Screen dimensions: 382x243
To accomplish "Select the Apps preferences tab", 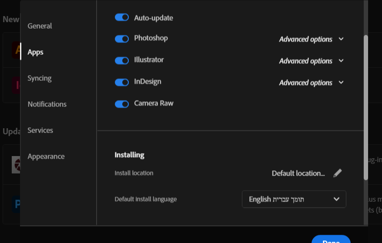I will pyautogui.click(x=35, y=52).
